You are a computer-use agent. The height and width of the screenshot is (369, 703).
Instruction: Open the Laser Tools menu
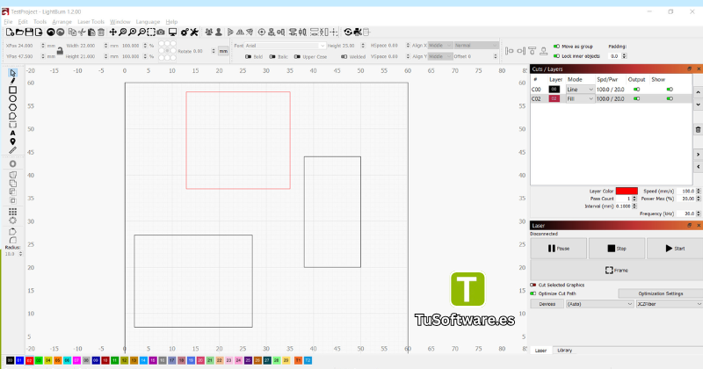click(91, 21)
